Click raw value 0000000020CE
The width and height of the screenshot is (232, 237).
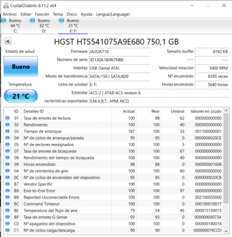208,138
